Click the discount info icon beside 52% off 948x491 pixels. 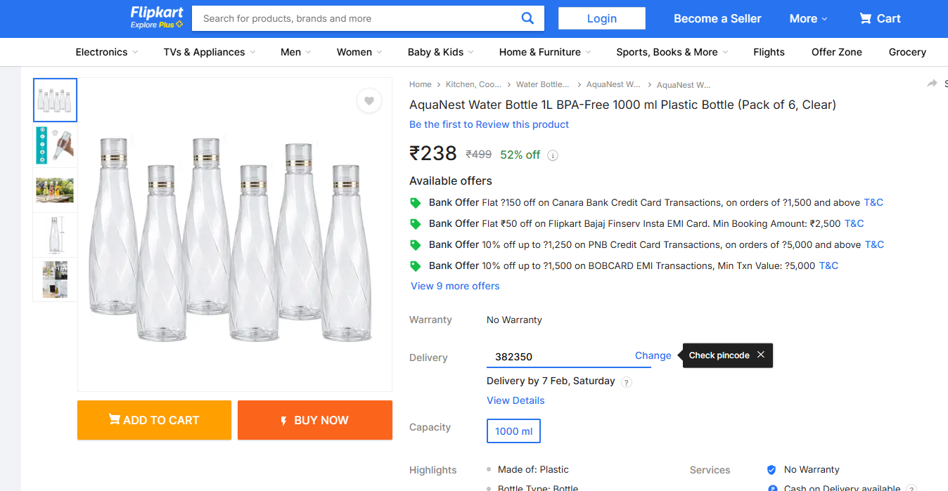coord(553,155)
